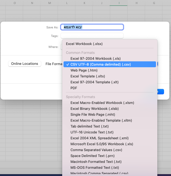The width and height of the screenshot is (171, 176).
Task: Select Microsoft Excel 5.0/95 Workbook (.xls)
Action: tap(110, 144)
